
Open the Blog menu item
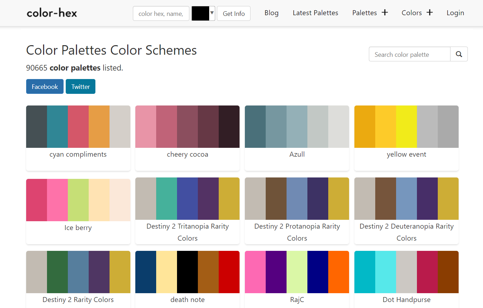coord(271,13)
